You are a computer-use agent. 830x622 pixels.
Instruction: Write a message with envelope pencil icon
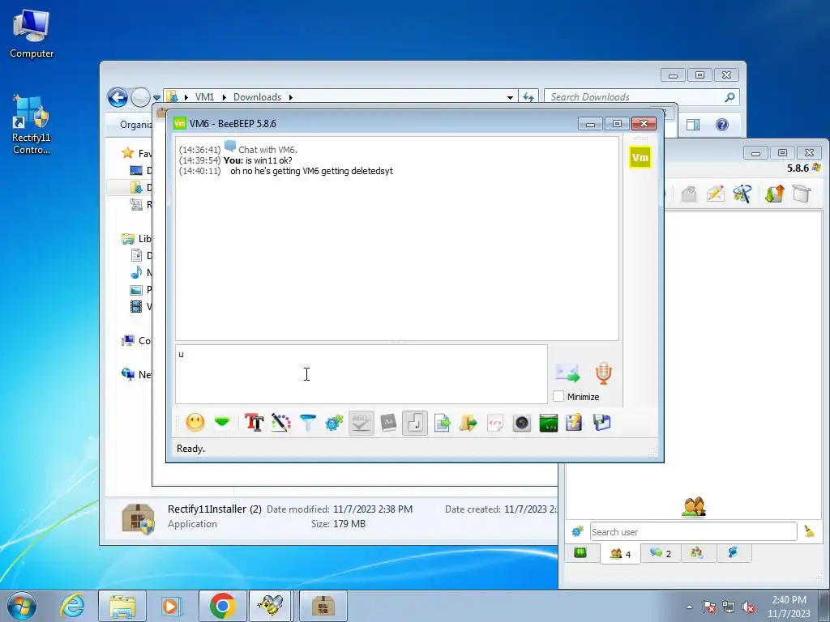click(x=715, y=194)
